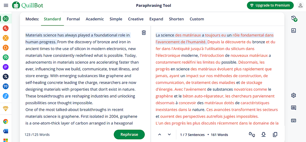Switch to the Formal mode tab

(x=73, y=19)
